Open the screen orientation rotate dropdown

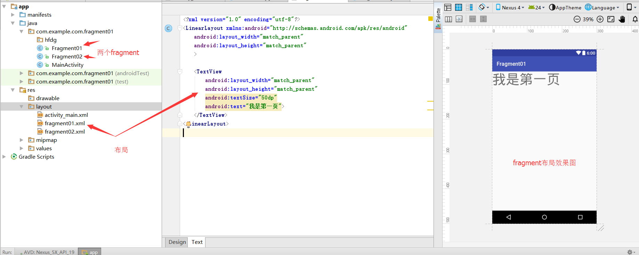click(484, 7)
